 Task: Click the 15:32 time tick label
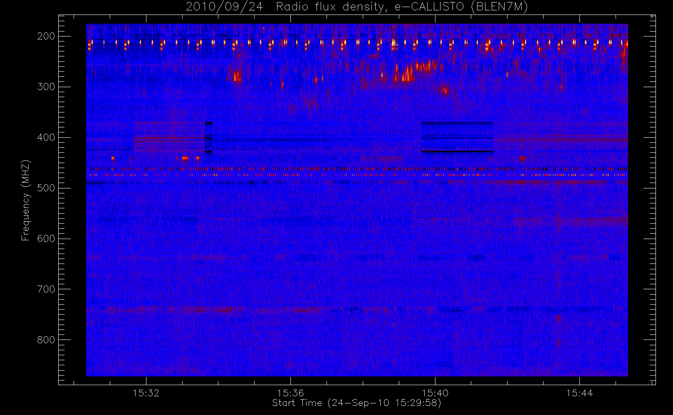[x=146, y=393]
